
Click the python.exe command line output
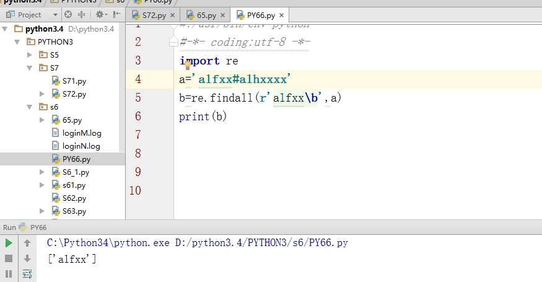click(198, 242)
